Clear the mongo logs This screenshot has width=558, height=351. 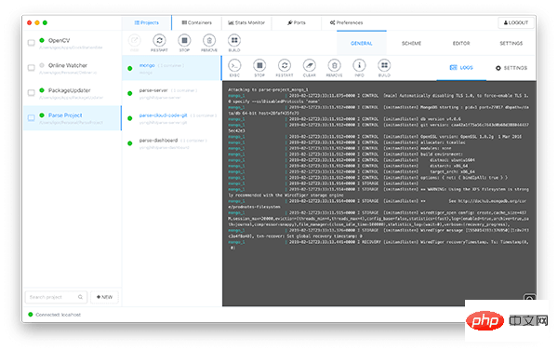[x=310, y=65]
